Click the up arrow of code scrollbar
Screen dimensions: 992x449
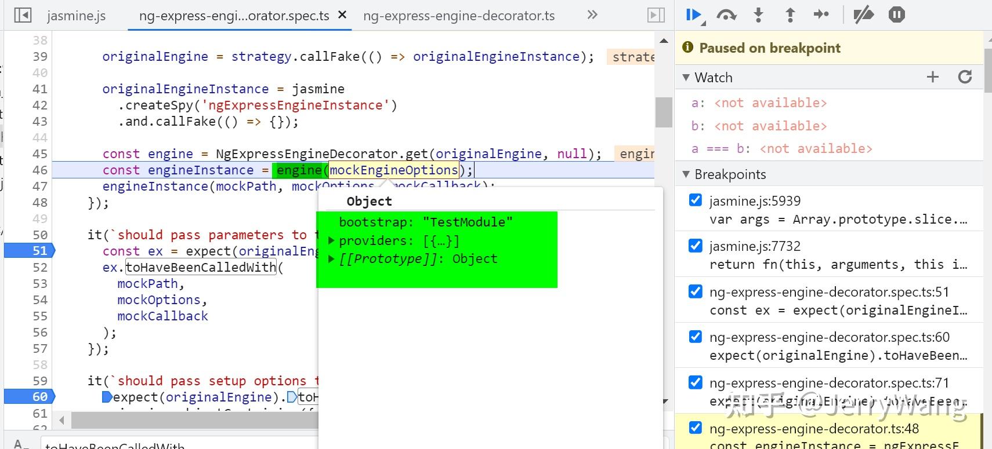pyautogui.click(x=664, y=41)
